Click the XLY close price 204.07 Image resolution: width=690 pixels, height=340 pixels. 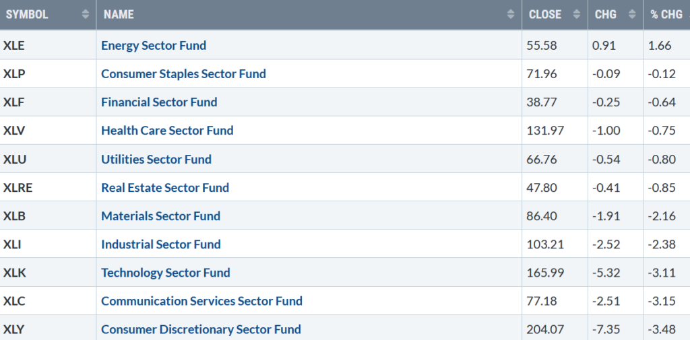click(x=542, y=329)
